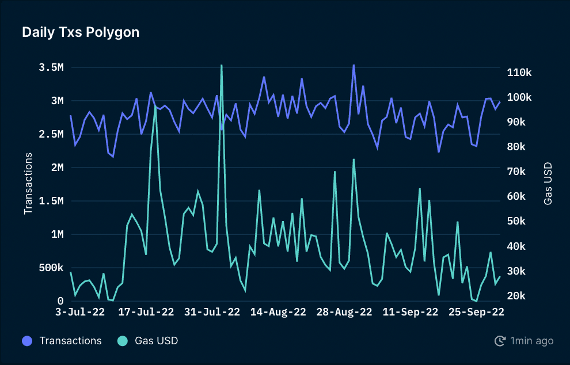Screen dimensions: 570x365
Task: Click the '28-Aug-22' date axis label
Action: [344, 312]
